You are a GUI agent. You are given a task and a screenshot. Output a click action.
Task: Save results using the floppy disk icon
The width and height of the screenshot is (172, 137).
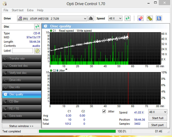pos(159,18)
